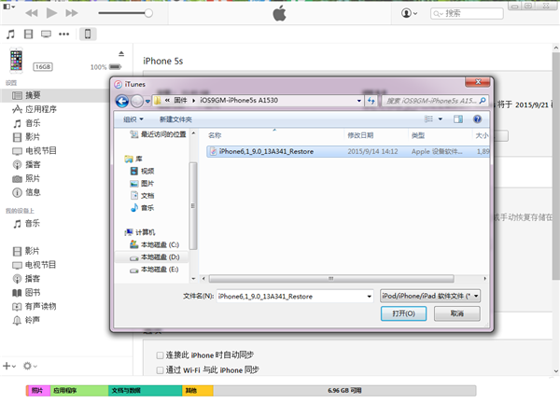Screen dimensions: 560x403
Task: Select the iPhone device icon
Action: [88, 35]
